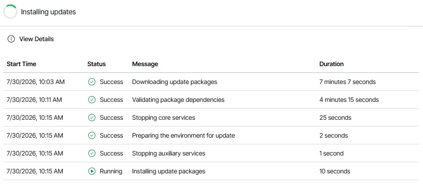Select the Stopping core services message

pyautogui.click(x=164, y=118)
